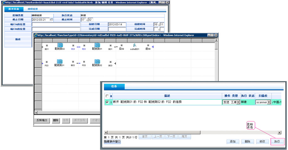Open the 工单 type dropdown
The width and height of the screenshot is (288, 150).
pyautogui.click(x=237, y=102)
